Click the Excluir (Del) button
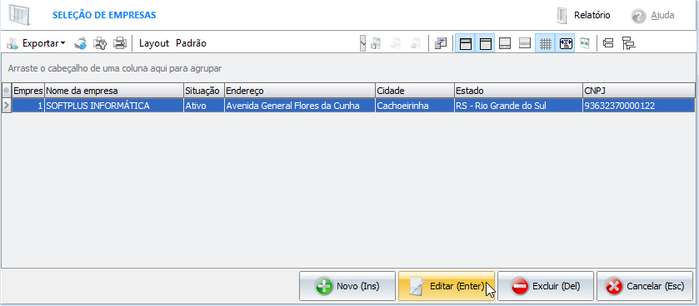Screen dimensions: 699x306 [546, 286]
